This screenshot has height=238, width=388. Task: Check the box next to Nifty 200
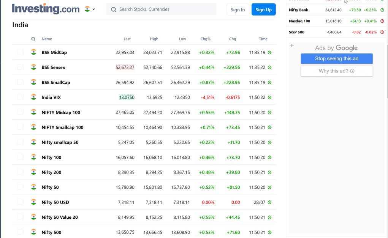(20, 172)
